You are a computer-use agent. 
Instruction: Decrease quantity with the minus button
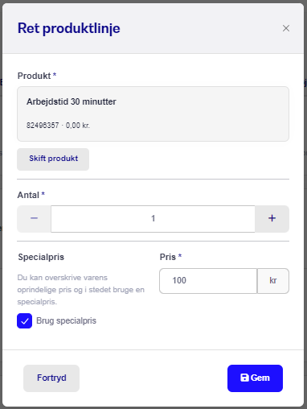point(34,218)
